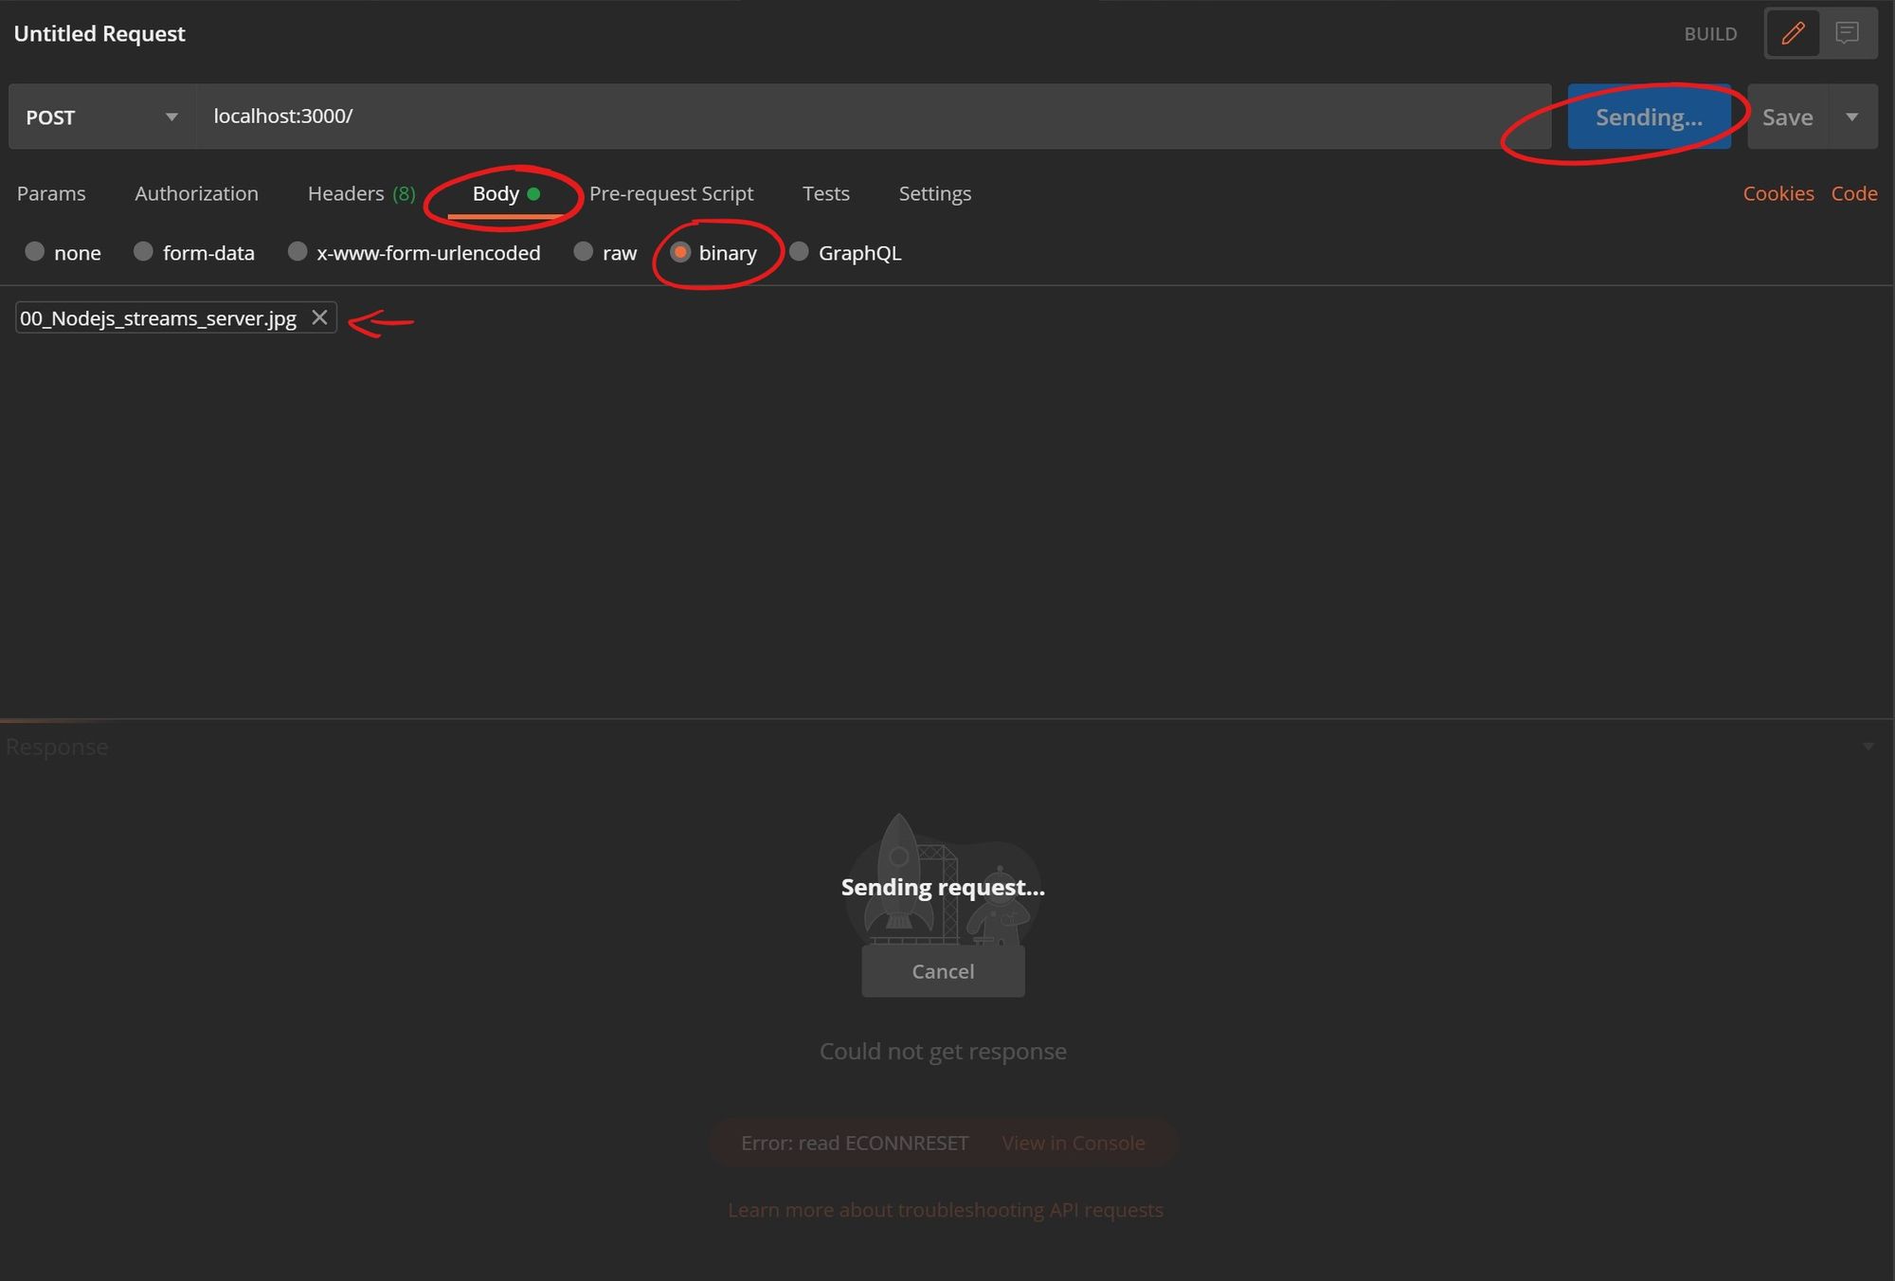Select the form-data radio button
The image size is (1895, 1281).
click(x=143, y=252)
